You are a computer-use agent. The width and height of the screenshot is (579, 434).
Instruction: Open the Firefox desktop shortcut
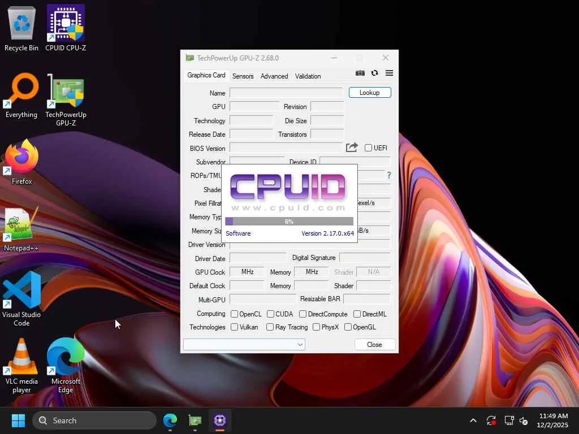click(x=21, y=162)
